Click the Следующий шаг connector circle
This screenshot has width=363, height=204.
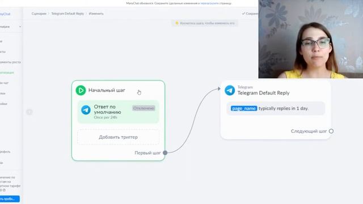pos(331,131)
